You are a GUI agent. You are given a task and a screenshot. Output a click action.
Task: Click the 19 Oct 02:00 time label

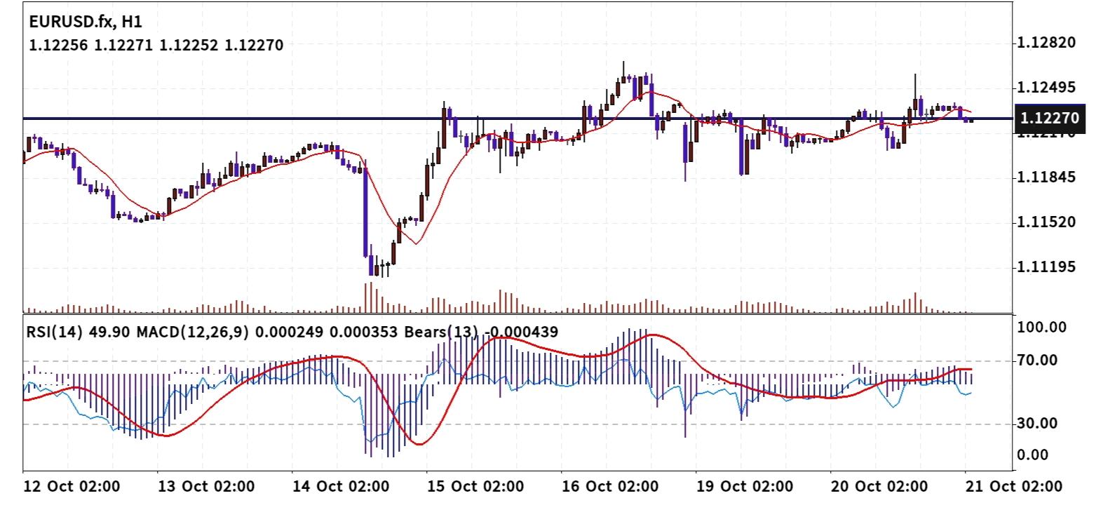click(x=744, y=487)
